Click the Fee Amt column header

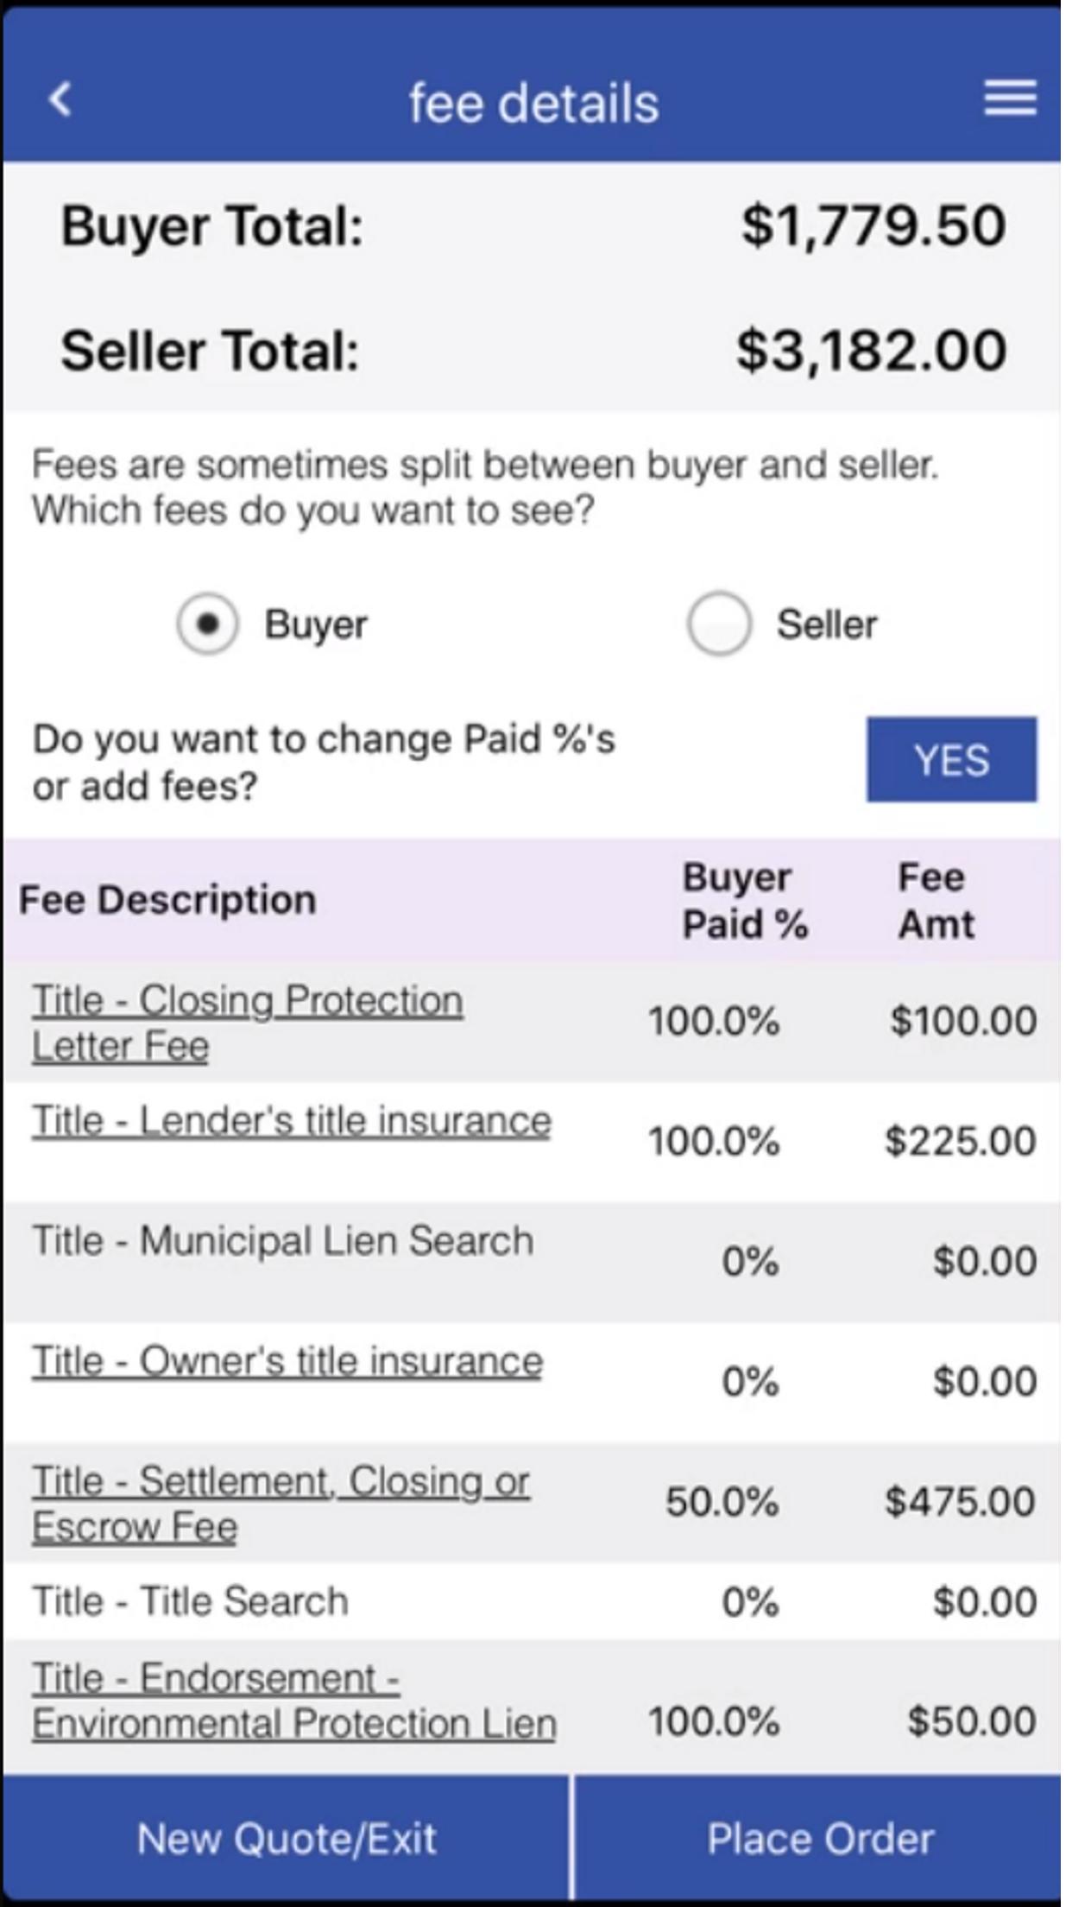[x=936, y=901]
